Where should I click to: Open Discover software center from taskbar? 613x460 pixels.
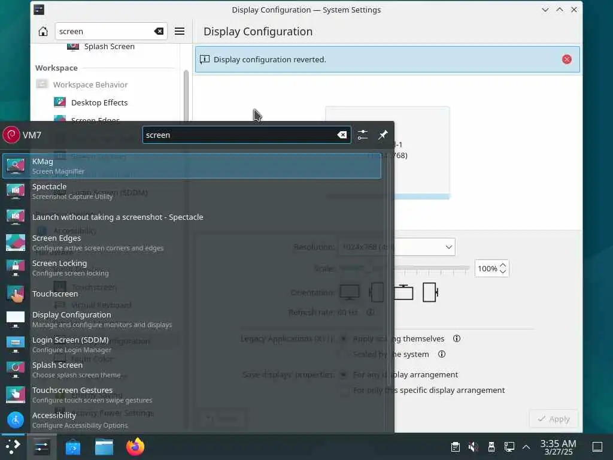coord(72,447)
